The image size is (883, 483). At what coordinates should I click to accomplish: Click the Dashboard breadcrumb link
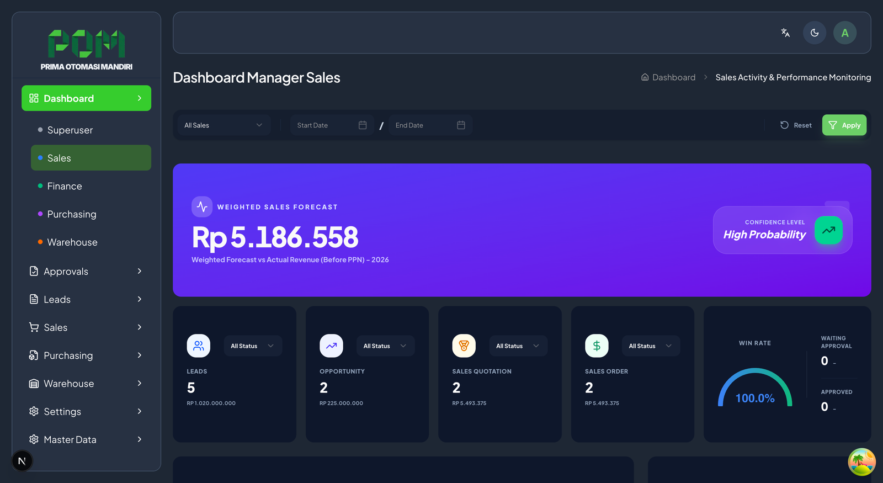674,77
